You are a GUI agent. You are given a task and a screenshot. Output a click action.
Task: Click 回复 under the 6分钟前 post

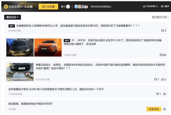19,31
